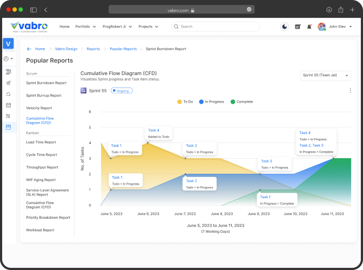
Task: Expand the Sprint 55 (Team Jai) dropdown
Action: [325, 76]
